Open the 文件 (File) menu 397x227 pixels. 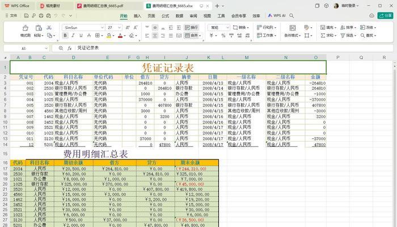[11, 16]
